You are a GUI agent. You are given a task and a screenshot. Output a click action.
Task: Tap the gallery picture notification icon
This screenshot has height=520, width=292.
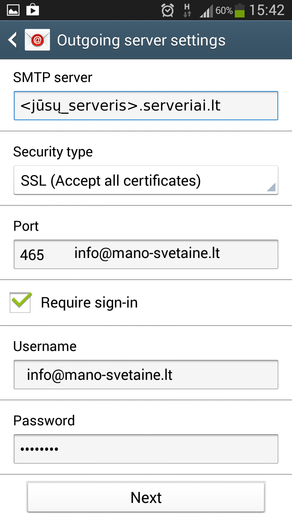[13, 10]
